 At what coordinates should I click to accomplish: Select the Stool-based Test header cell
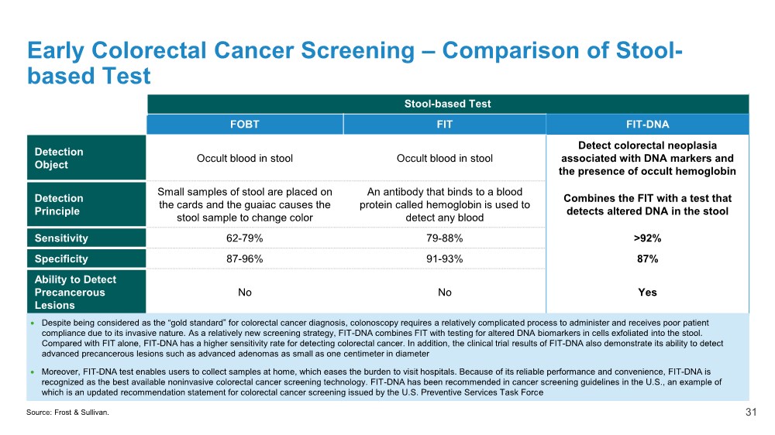click(448, 104)
